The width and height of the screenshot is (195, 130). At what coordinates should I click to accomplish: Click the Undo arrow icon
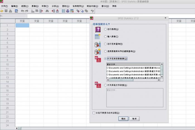[23, 11]
